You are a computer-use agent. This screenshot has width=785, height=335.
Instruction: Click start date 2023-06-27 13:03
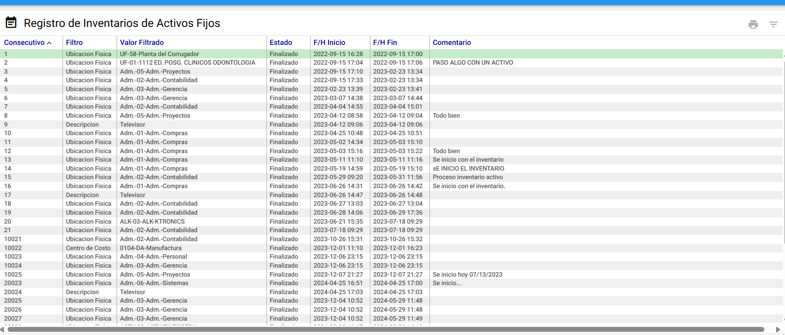[338, 204]
